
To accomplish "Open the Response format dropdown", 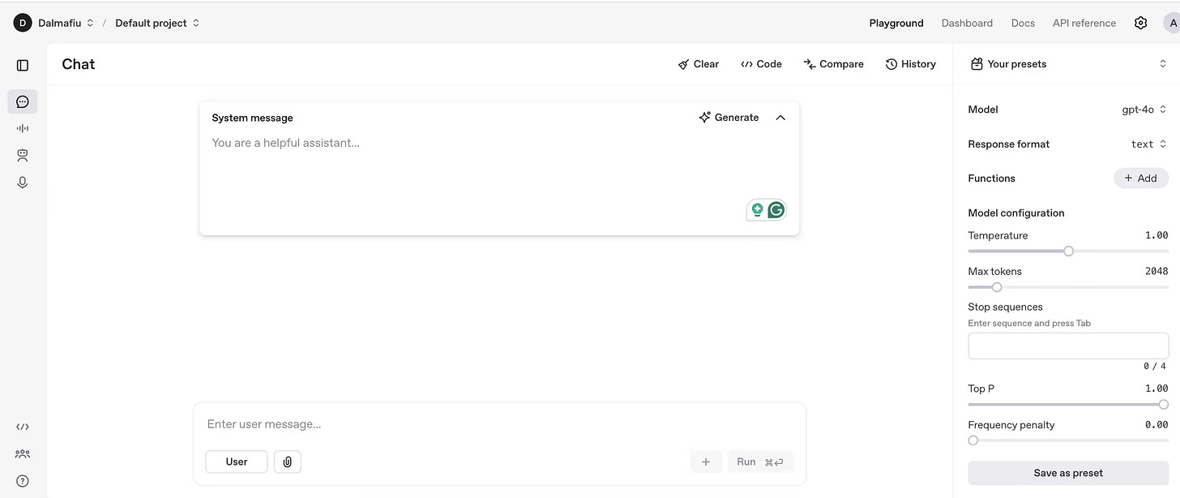I will click(1148, 144).
